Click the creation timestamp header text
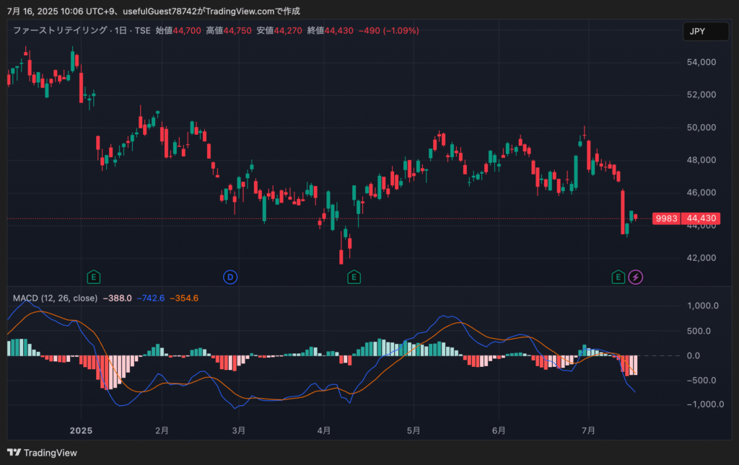 [x=154, y=11]
